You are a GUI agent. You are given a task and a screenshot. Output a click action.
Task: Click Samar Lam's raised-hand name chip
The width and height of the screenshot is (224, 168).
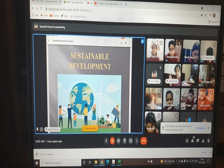pyautogui.click(x=208, y=58)
